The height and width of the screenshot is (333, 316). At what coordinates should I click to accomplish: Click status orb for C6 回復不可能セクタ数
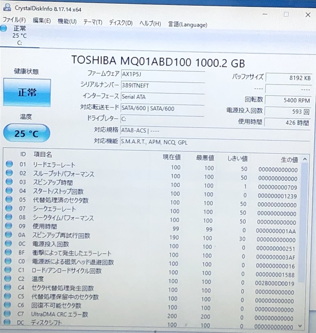7,305
